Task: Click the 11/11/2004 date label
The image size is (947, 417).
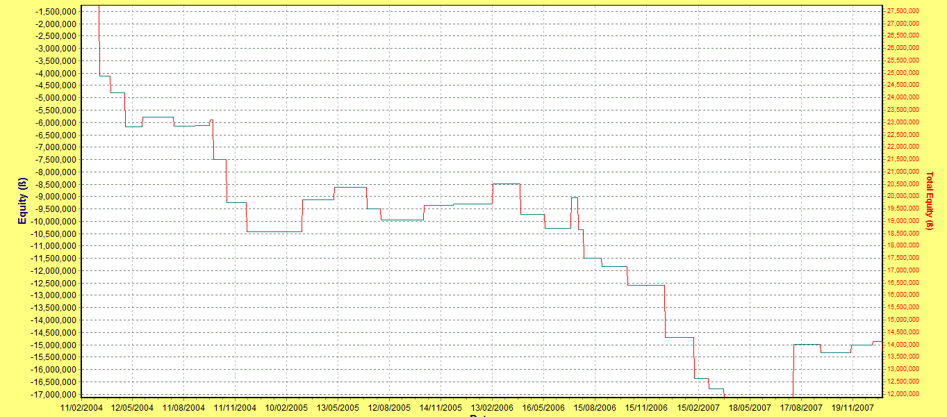Action: coord(236,407)
